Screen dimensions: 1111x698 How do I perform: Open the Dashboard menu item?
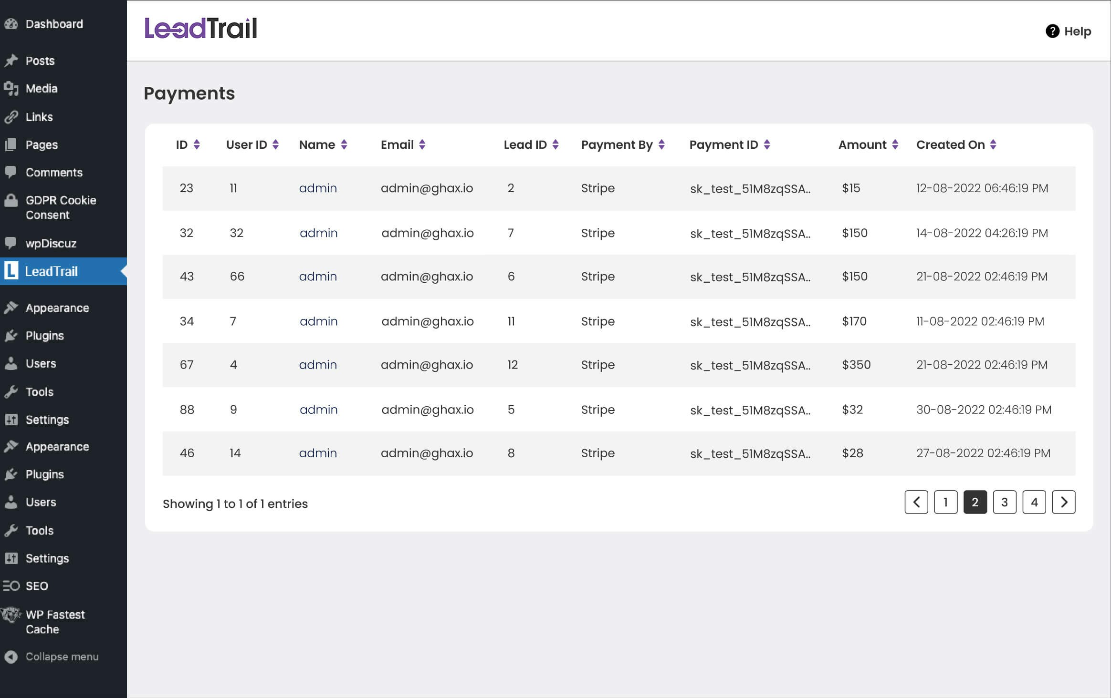pos(54,24)
